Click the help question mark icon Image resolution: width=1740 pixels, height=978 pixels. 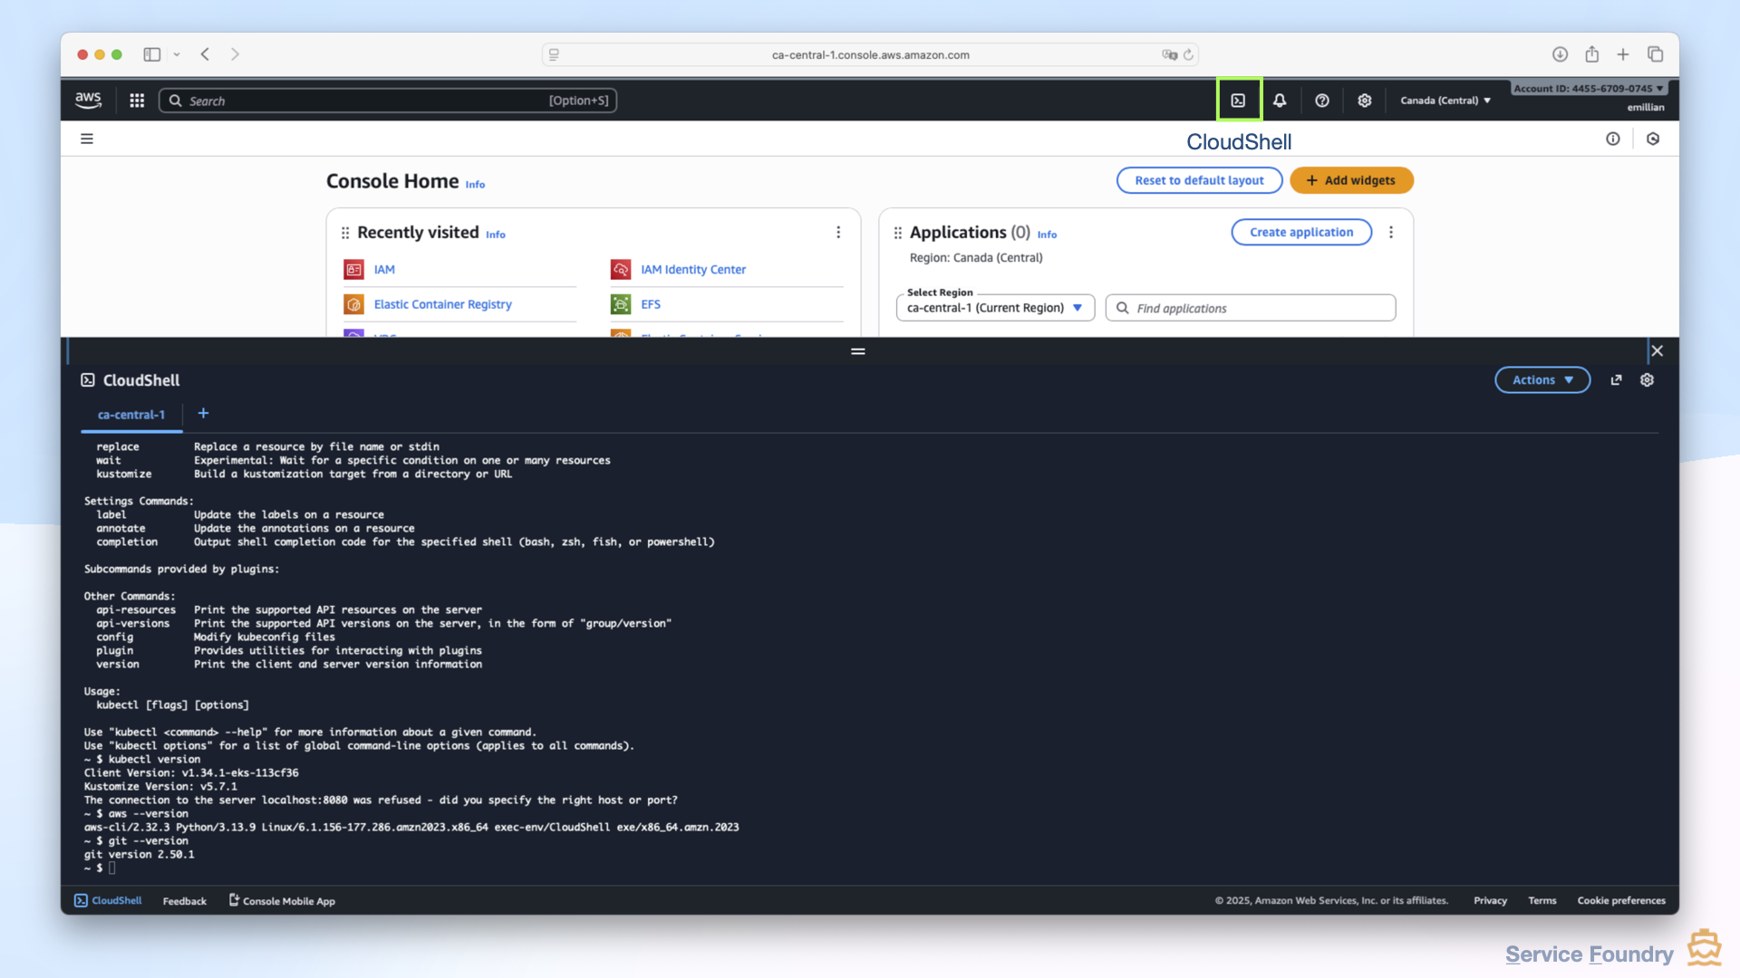click(x=1322, y=100)
